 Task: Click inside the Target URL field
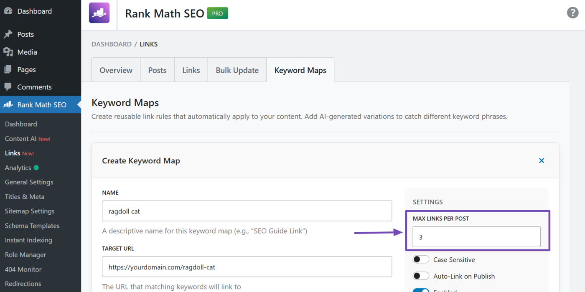tap(247, 267)
